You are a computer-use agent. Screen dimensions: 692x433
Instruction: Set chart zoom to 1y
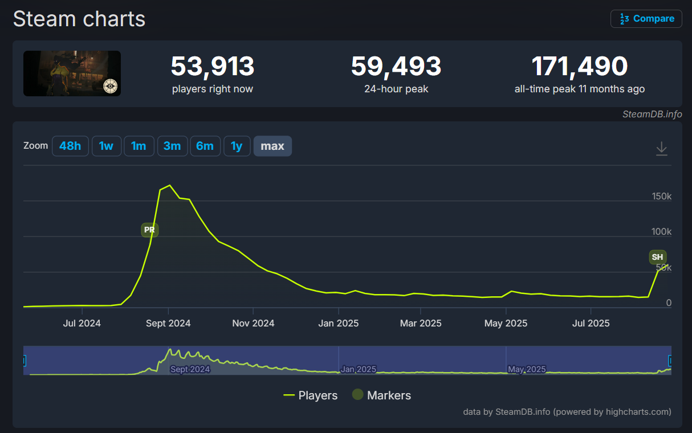click(x=237, y=146)
